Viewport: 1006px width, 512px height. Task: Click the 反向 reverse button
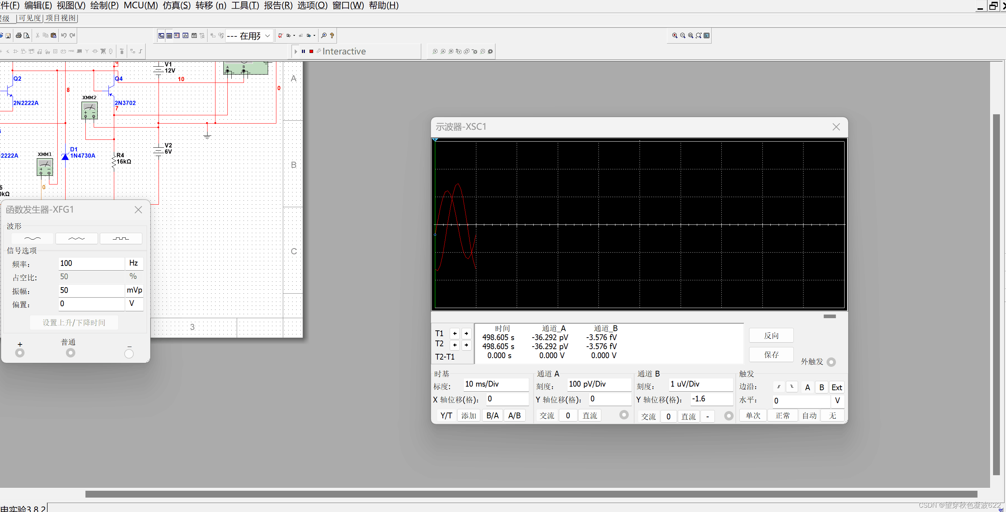pyautogui.click(x=771, y=335)
